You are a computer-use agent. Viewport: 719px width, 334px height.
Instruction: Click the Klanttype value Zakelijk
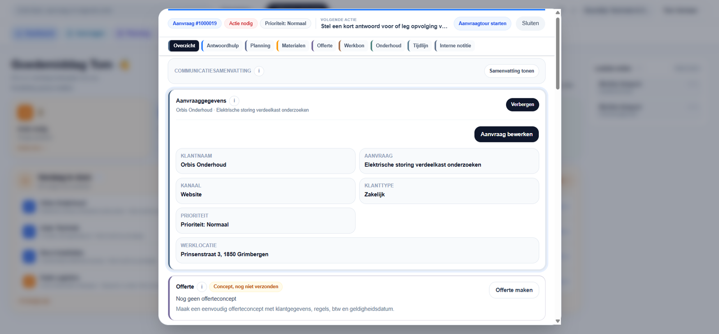click(374, 195)
